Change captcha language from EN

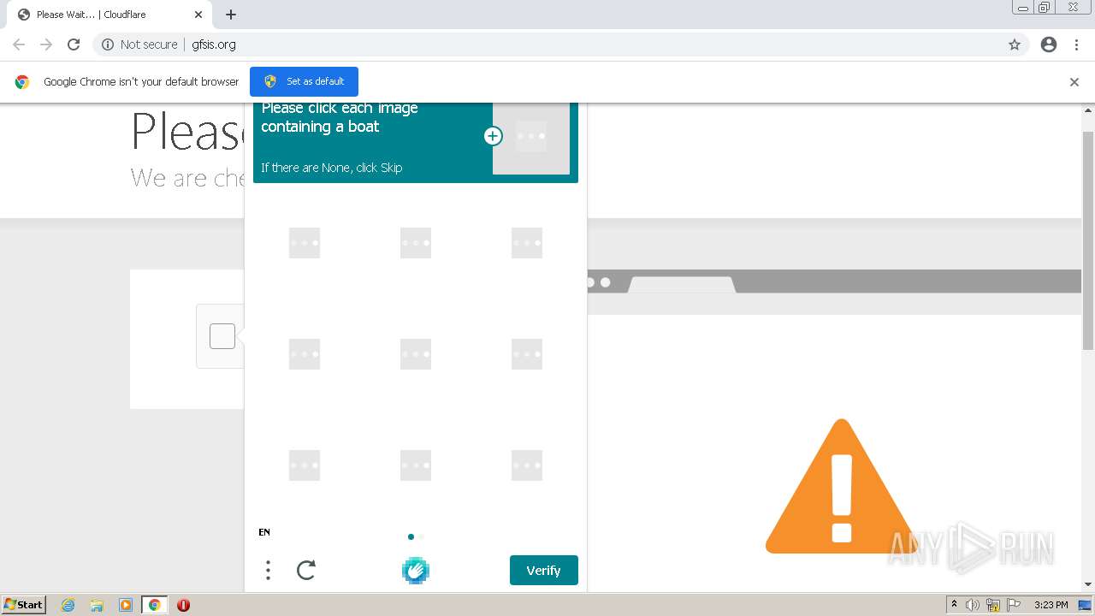pyautogui.click(x=264, y=532)
